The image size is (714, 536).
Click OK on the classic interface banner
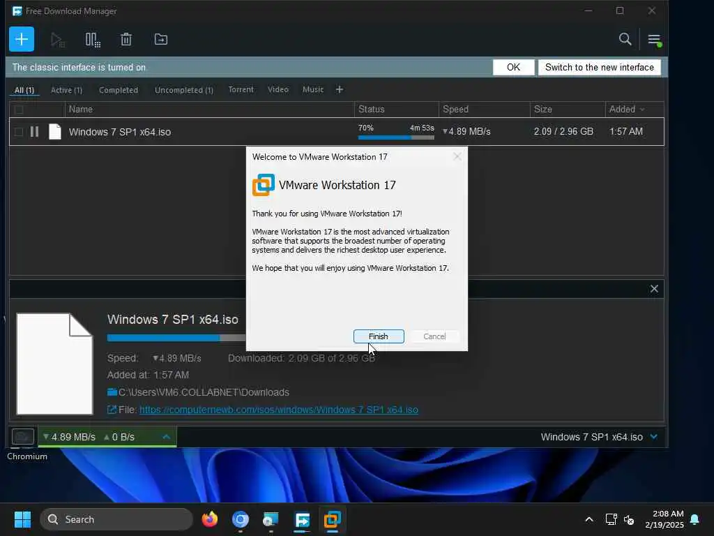pyautogui.click(x=514, y=68)
